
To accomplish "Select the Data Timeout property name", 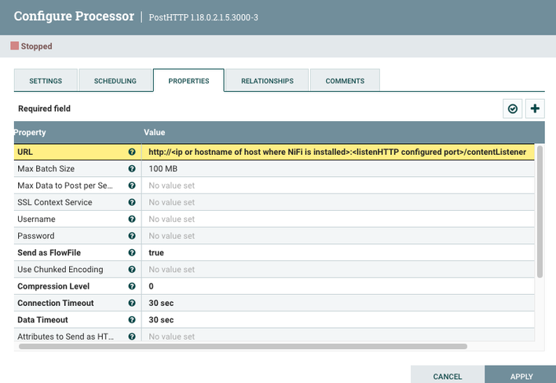I will pyautogui.click(x=43, y=320).
